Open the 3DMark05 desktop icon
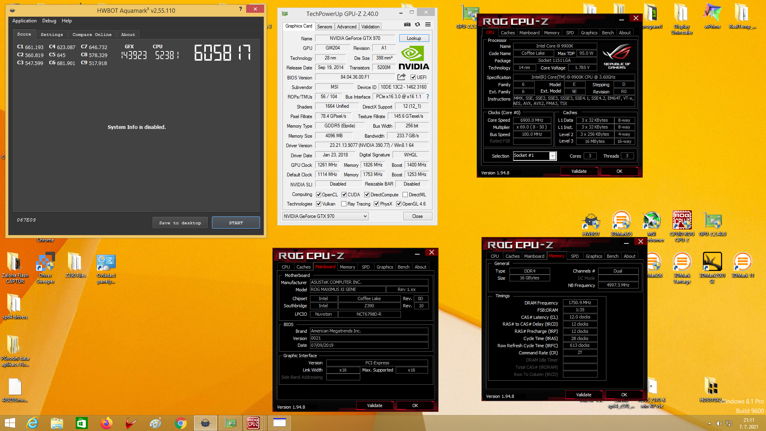Screen dimensions: 766x431 (x=621, y=223)
